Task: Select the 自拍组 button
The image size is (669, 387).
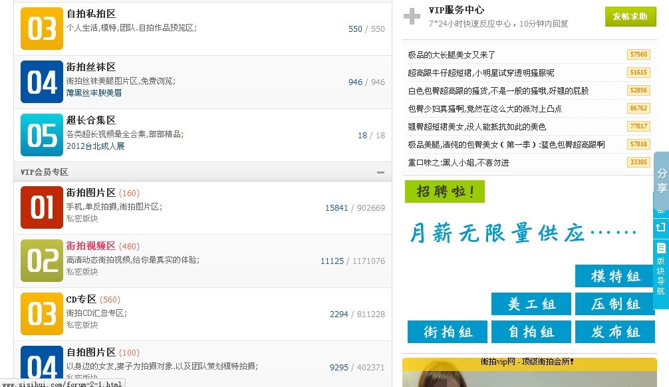Action: click(x=531, y=332)
